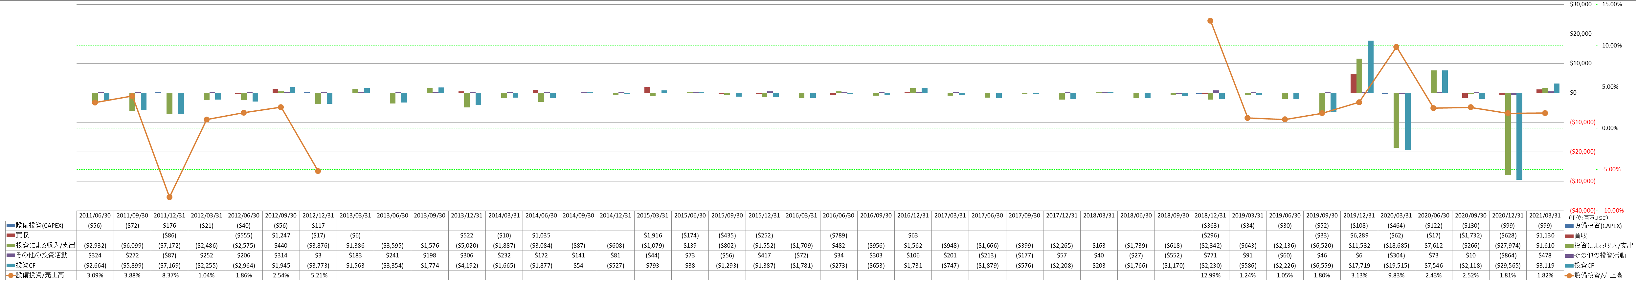Click the ($6,099) investment value
This screenshot has height=281, width=1636.
(132, 246)
